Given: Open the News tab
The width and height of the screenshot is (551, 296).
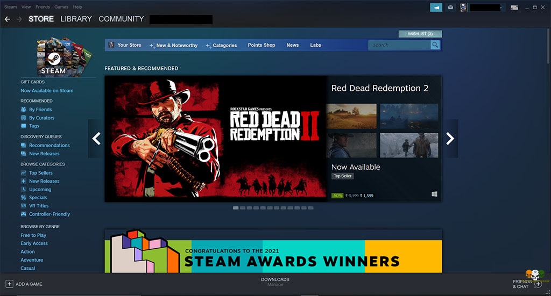Looking at the screenshot, I should click(292, 45).
